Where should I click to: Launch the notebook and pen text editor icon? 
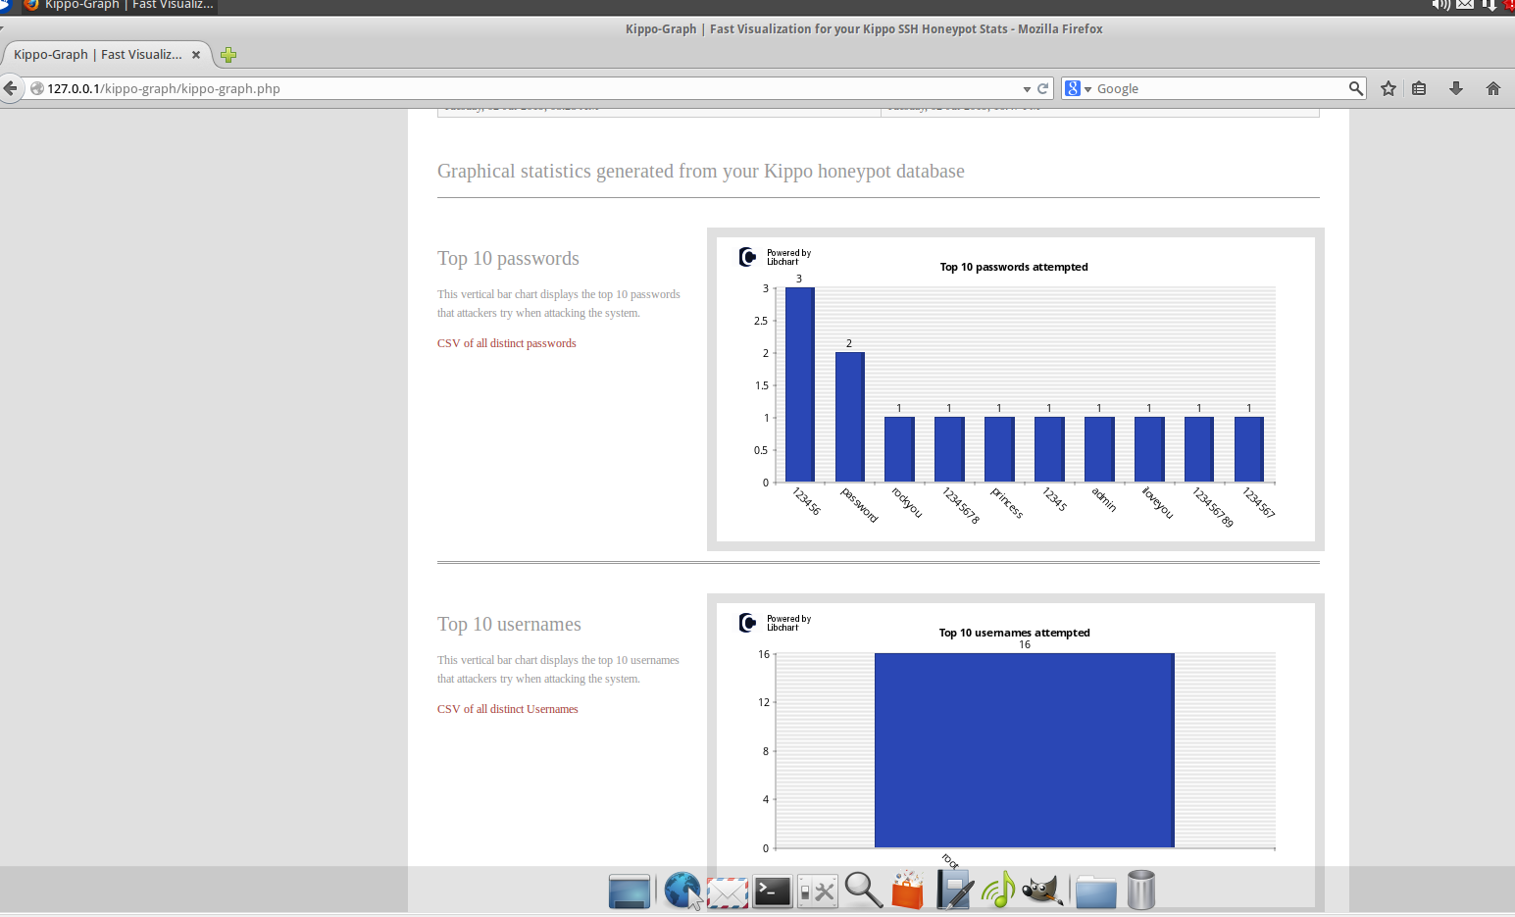(954, 890)
